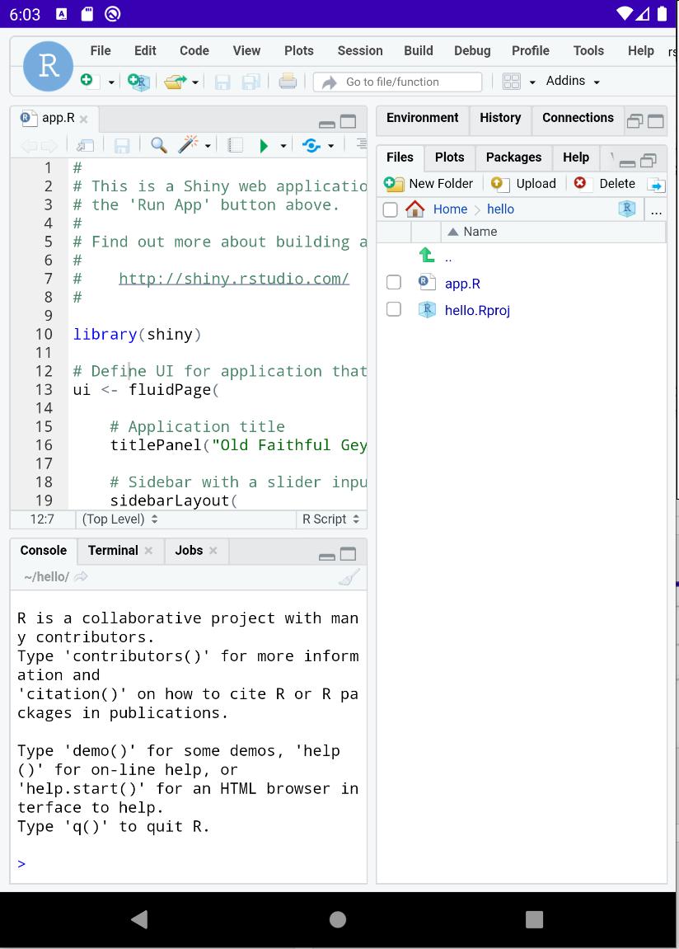Click the Code Tools magic wand icon
Screen dimensions: 679x949
coord(189,144)
